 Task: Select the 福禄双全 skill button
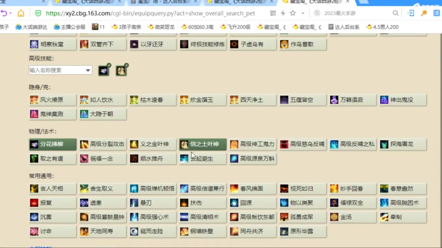(353, 203)
